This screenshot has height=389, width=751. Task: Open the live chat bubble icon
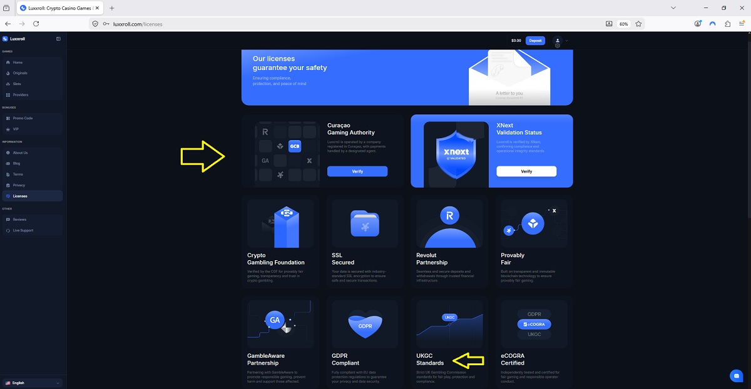736,376
